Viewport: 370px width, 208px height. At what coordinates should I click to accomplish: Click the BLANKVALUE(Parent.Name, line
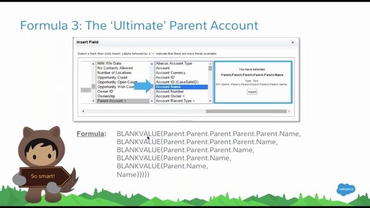(162, 166)
